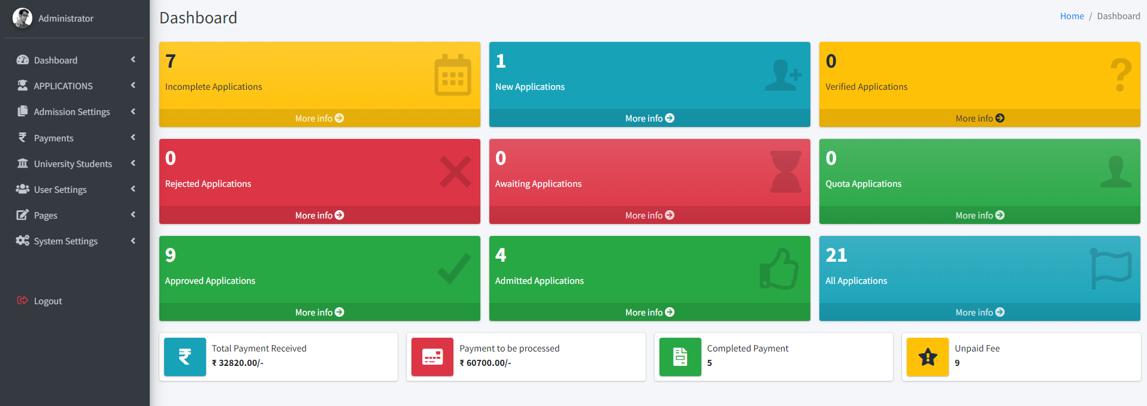The width and height of the screenshot is (1147, 406).
Task: Open the University Students menu item
Action: click(75, 163)
